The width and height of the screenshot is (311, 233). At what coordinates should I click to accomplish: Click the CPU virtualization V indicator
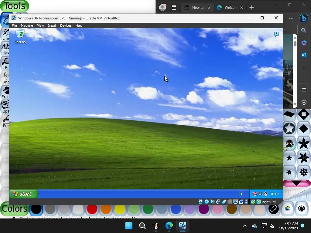tap(247, 202)
